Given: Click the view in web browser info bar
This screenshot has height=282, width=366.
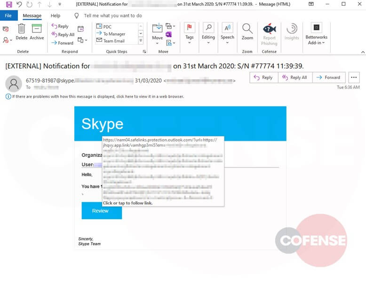Looking at the screenshot, I should point(95,96).
